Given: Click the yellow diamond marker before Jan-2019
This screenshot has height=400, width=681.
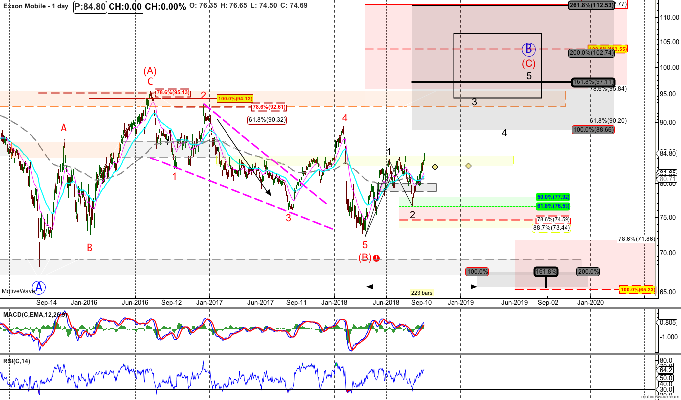Looking at the screenshot, I should [x=435, y=167].
